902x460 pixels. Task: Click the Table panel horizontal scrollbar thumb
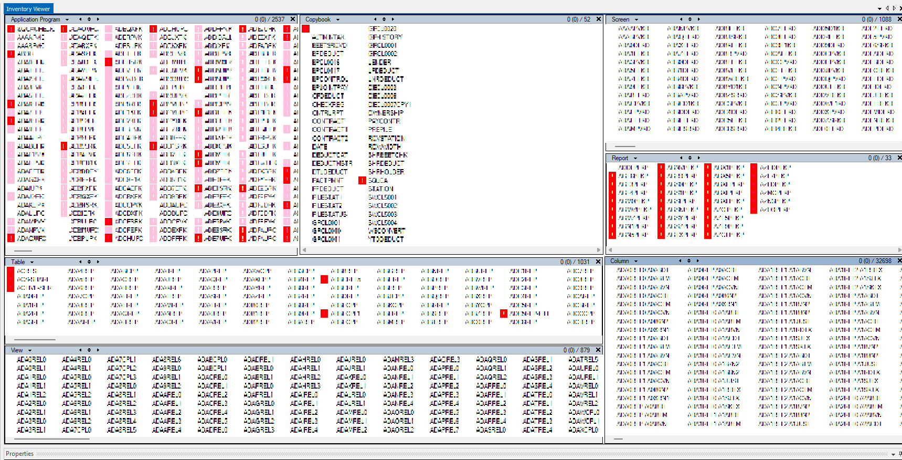[35, 340]
